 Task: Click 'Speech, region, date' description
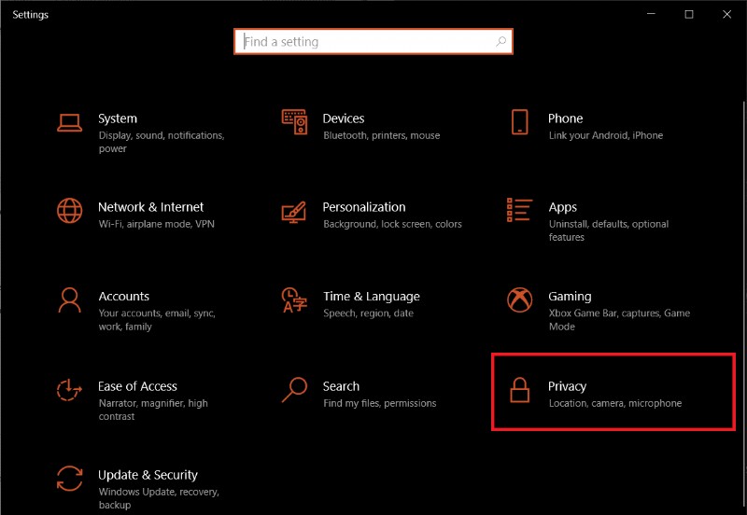click(x=368, y=313)
